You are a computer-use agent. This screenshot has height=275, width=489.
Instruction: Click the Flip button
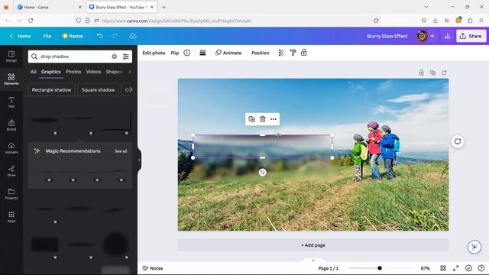click(175, 53)
